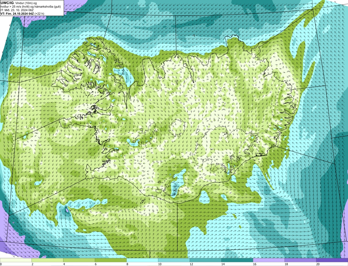This screenshot has height=266, width=348.
Task: Click the legend scale label "0"
Action: tap(1, 264)
